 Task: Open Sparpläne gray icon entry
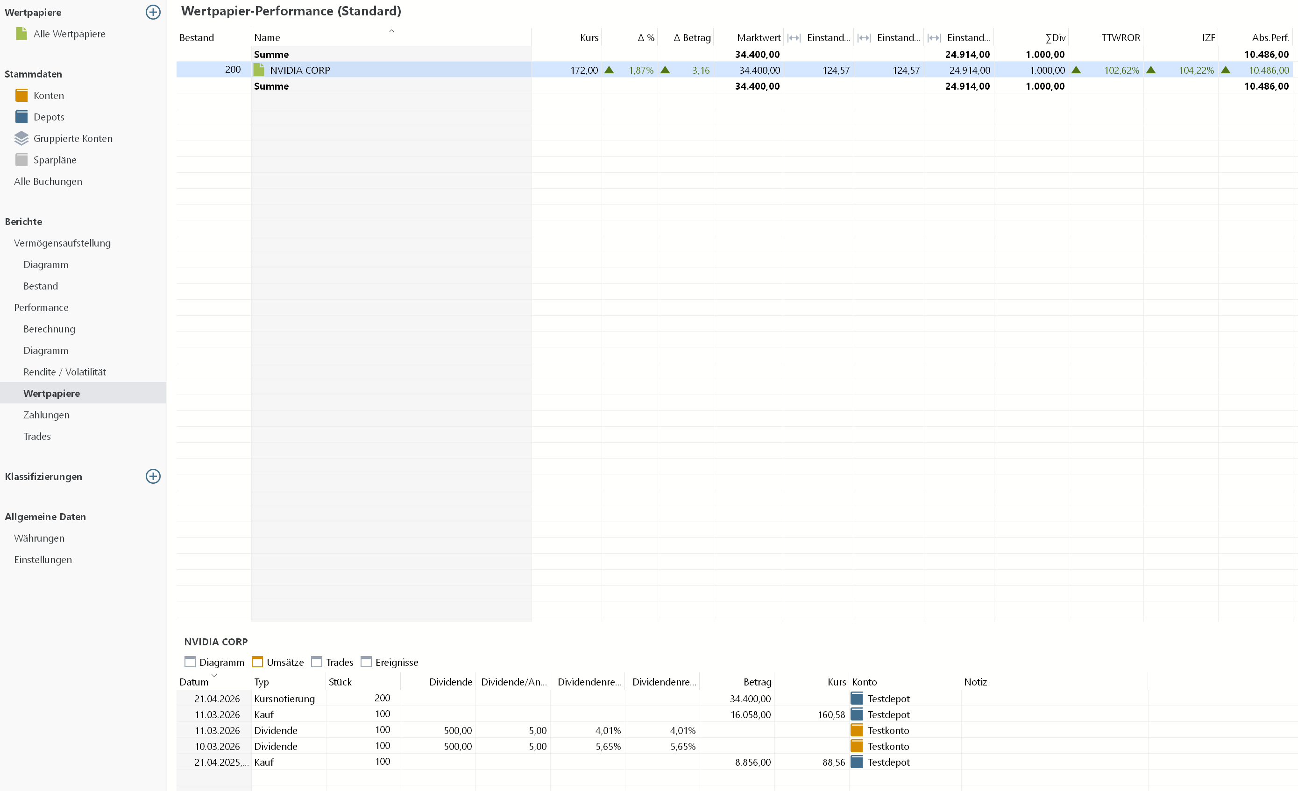click(21, 160)
